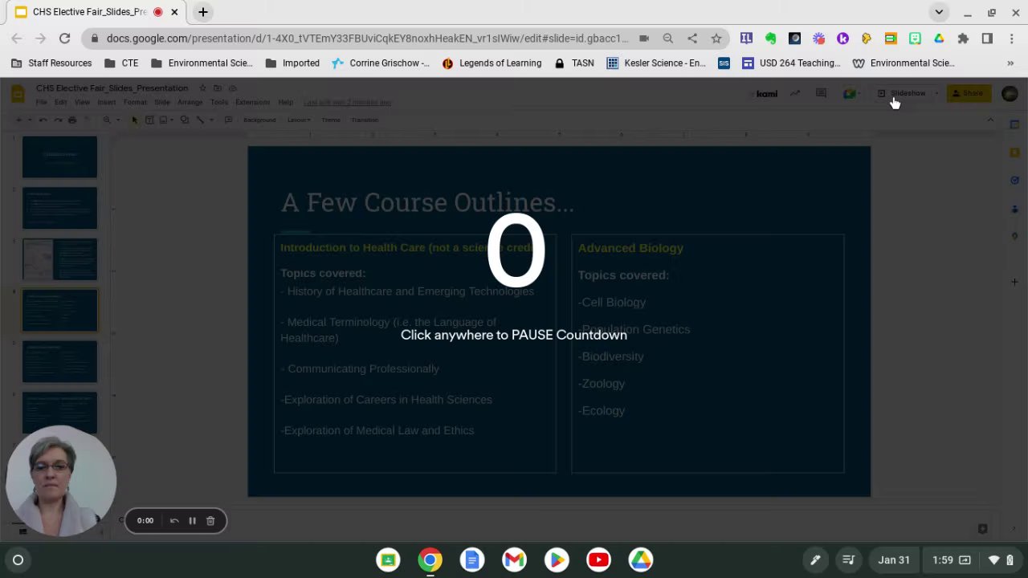Open the Slide menu

[x=162, y=102]
